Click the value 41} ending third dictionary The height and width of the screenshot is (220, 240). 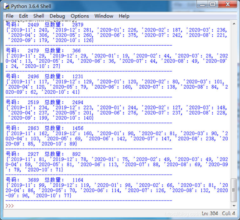coord(76,92)
